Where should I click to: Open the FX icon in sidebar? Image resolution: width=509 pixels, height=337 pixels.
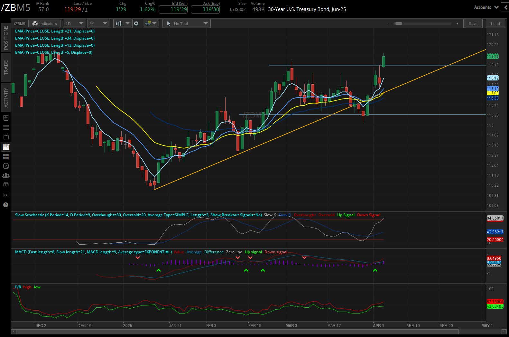pos(6,195)
